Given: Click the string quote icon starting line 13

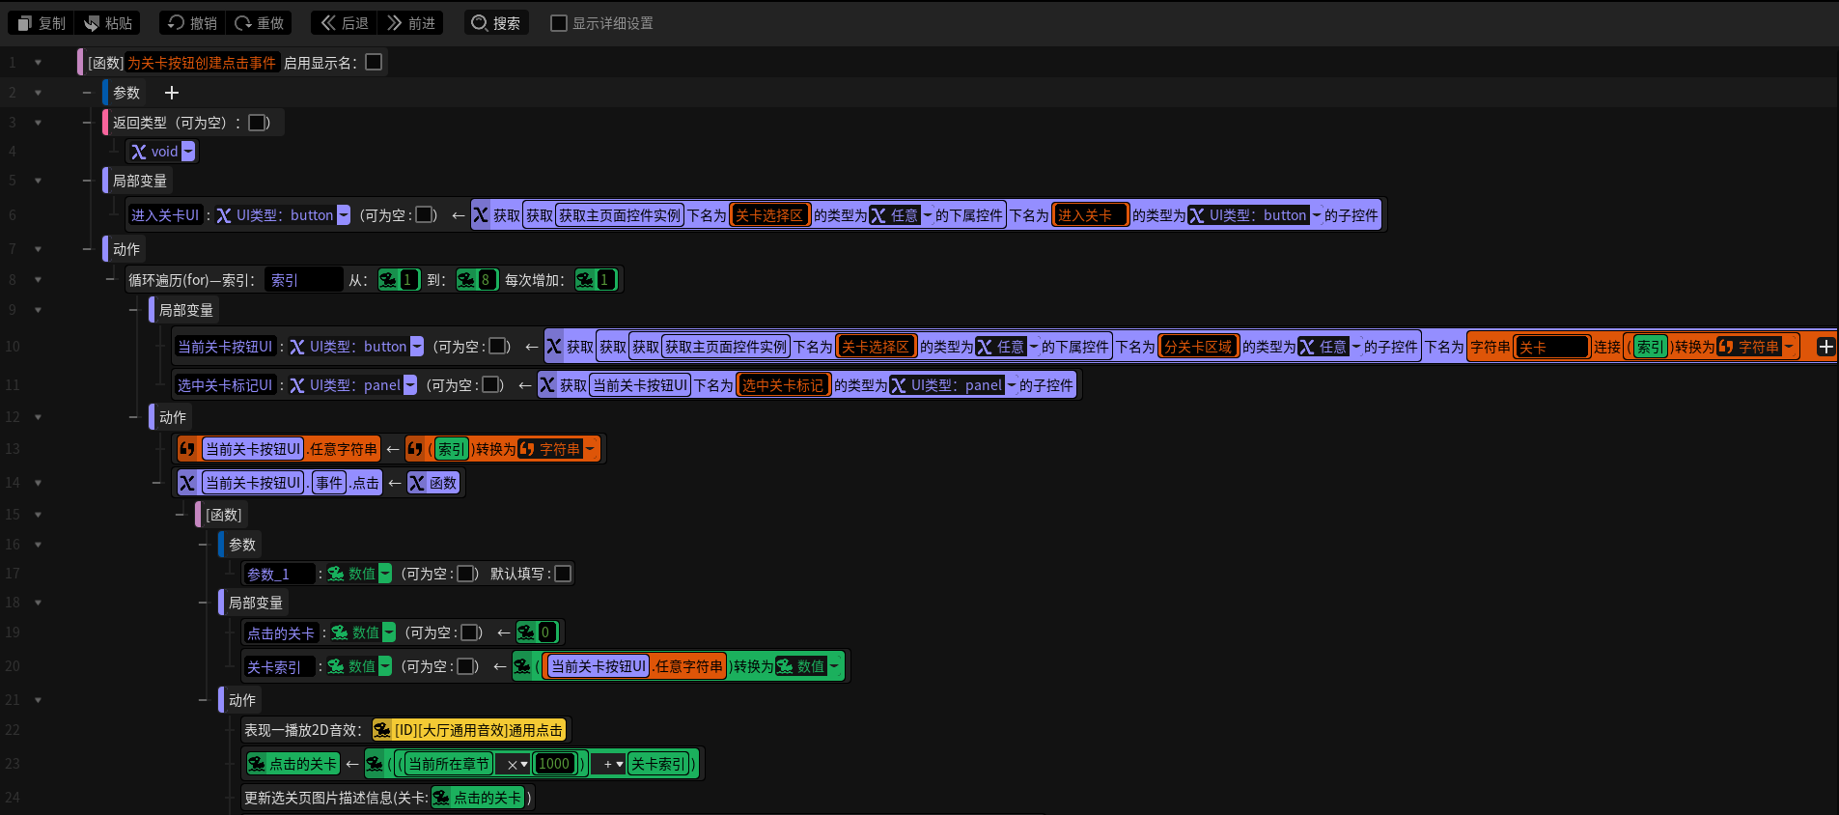Looking at the screenshot, I should click(x=187, y=449).
